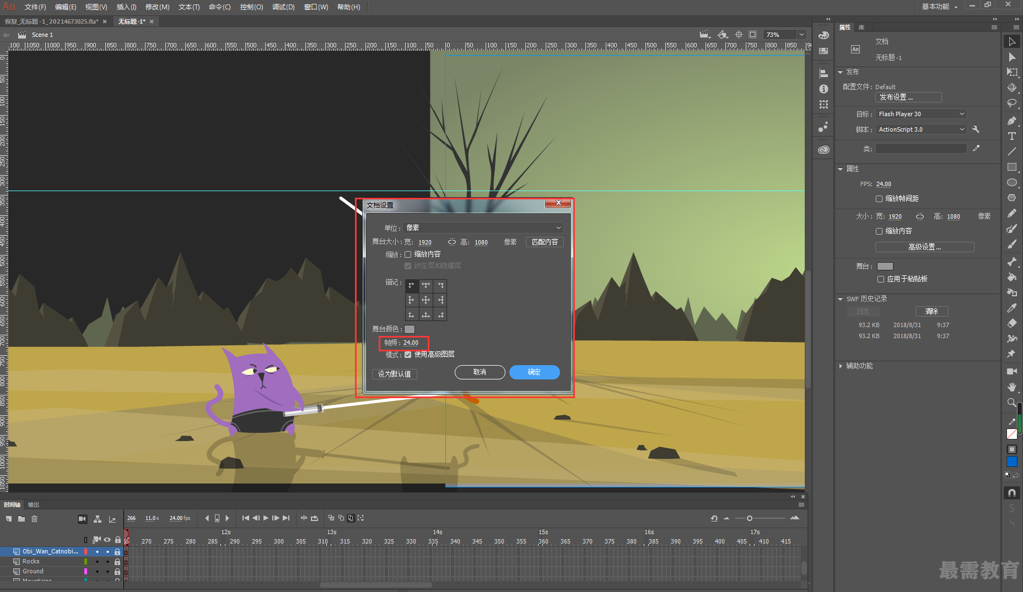This screenshot has width=1023, height=592.
Task: Toggle lock on Obi_Wan_Catnobi layer
Action: tap(117, 552)
